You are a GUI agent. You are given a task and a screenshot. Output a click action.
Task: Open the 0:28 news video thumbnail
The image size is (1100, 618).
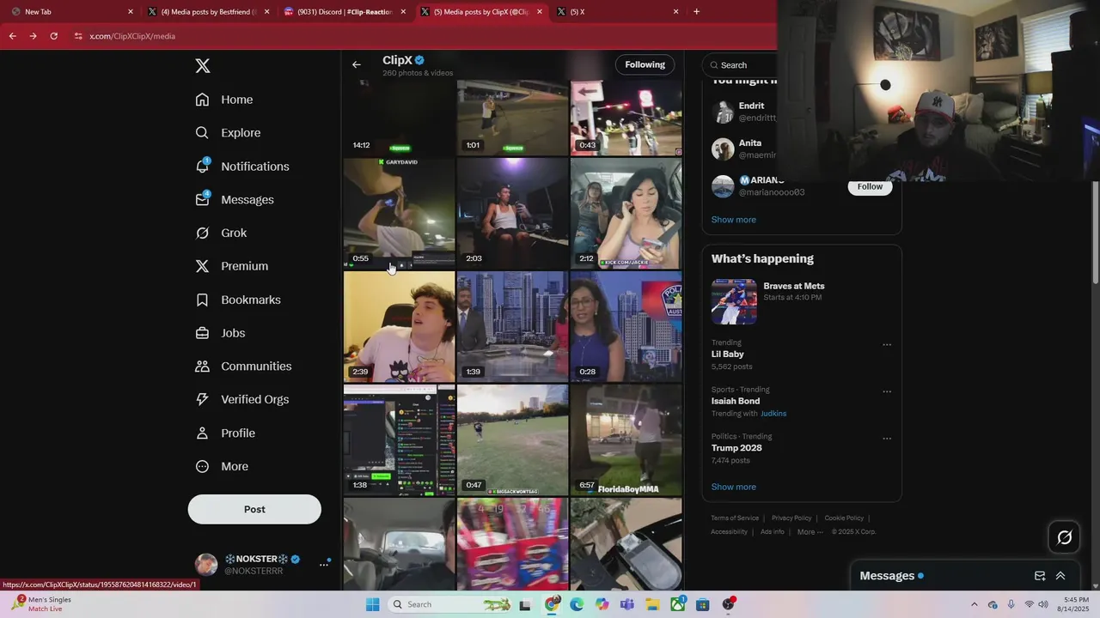pos(626,326)
